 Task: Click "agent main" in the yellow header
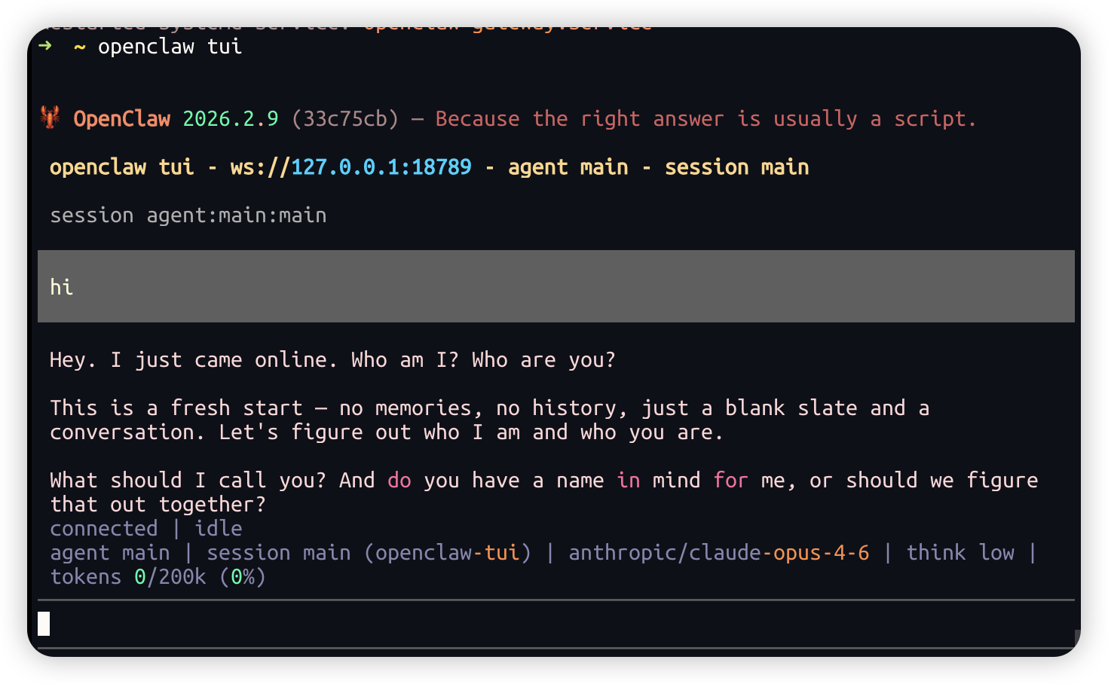pyautogui.click(x=568, y=167)
